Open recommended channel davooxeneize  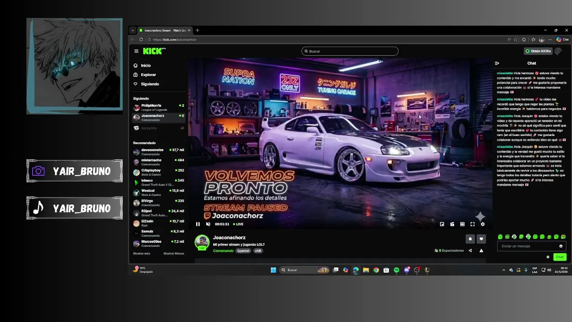pos(159,152)
